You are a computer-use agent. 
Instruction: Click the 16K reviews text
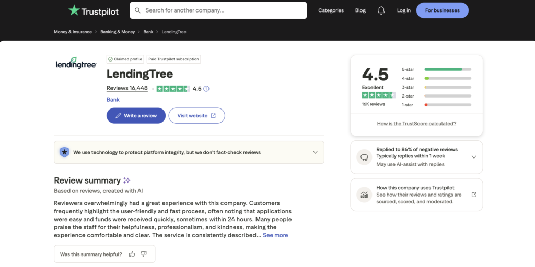(373, 104)
